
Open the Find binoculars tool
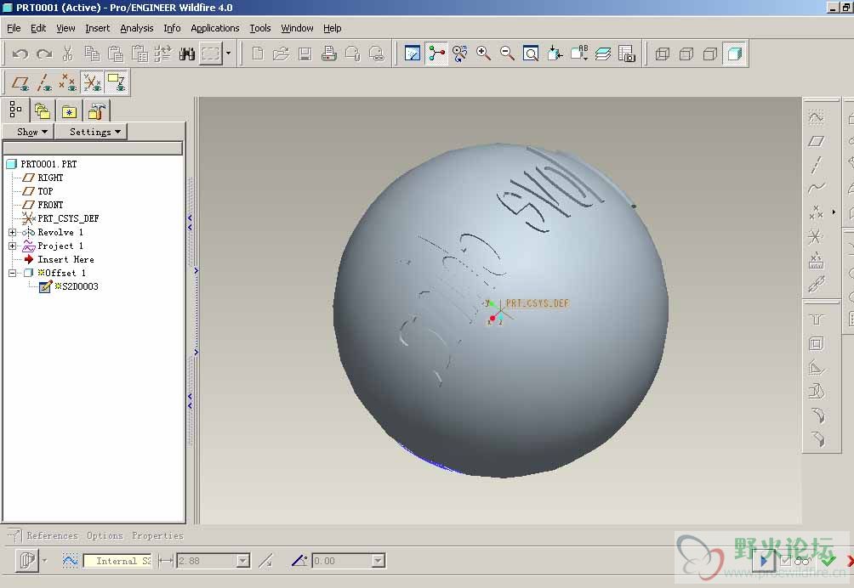[x=187, y=54]
